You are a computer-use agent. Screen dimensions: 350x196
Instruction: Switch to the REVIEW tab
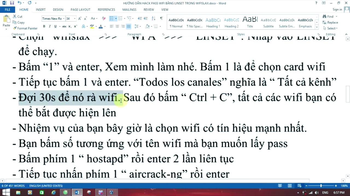point(149,10)
